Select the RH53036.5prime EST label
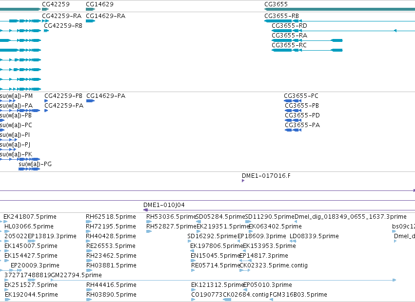Viewport: 415px width, 302px height. (171, 217)
